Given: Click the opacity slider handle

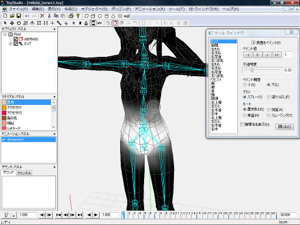Looking at the screenshot, I should click(252, 70).
